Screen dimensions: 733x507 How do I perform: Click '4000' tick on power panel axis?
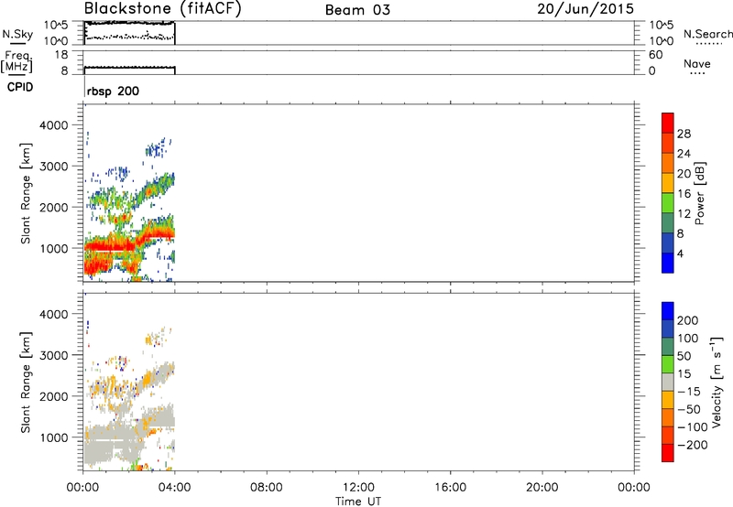[x=54, y=125]
